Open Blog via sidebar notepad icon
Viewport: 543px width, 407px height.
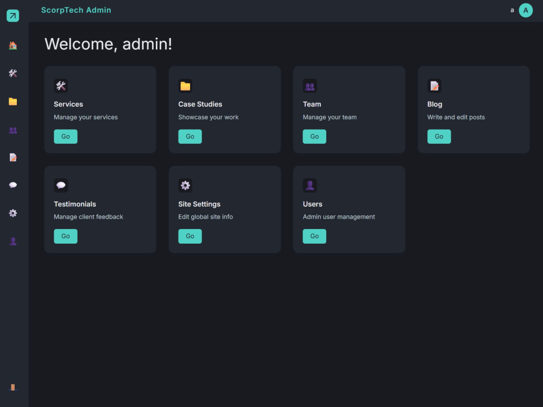[x=13, y=157]
